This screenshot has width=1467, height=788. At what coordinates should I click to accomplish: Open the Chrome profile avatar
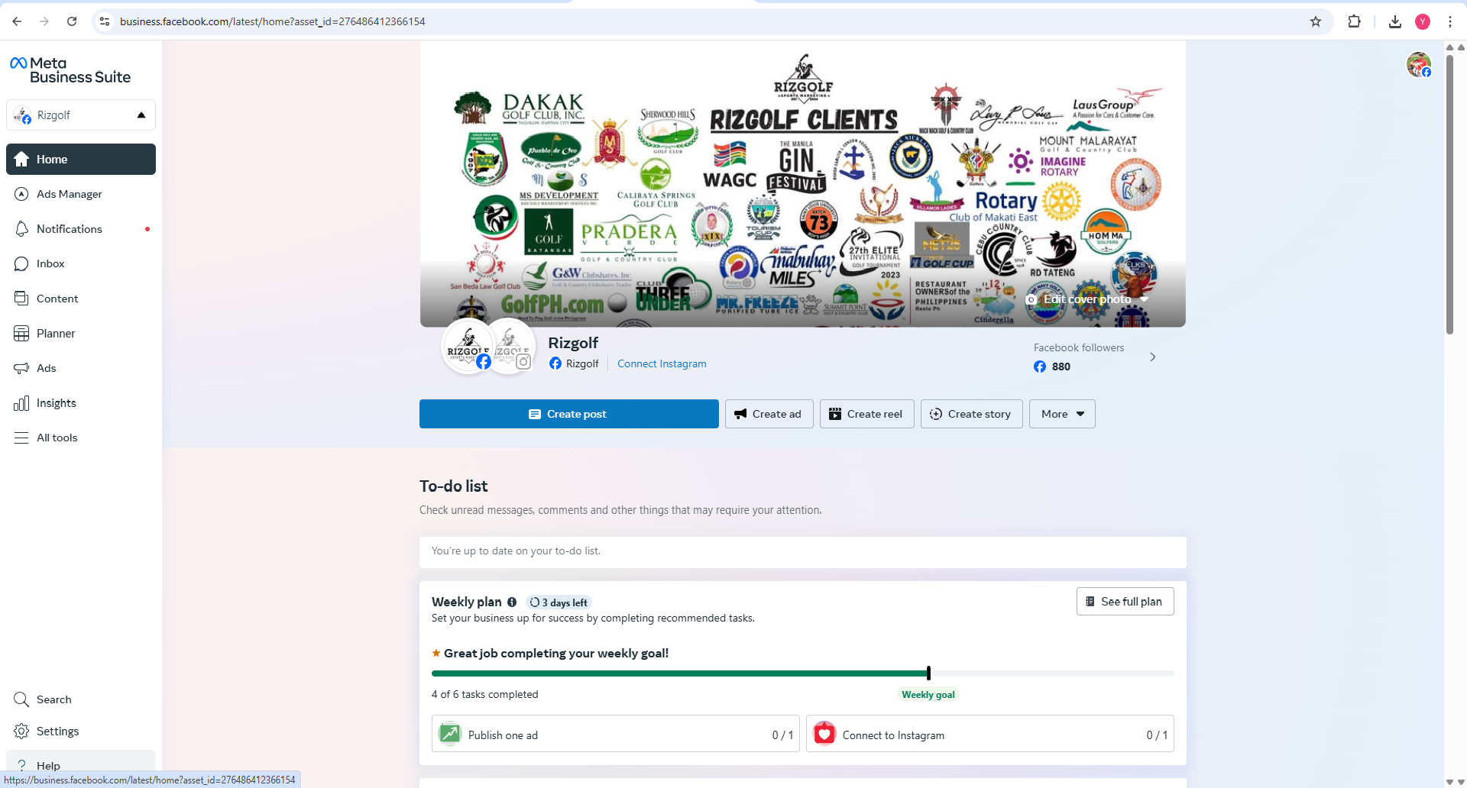click(1423, 21)
